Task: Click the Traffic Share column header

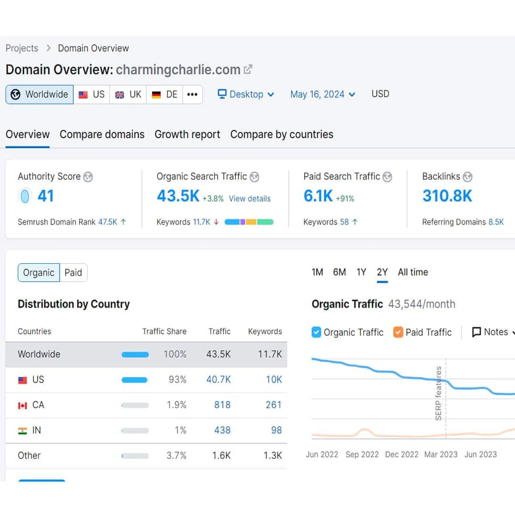Action: tap(164, 331)
